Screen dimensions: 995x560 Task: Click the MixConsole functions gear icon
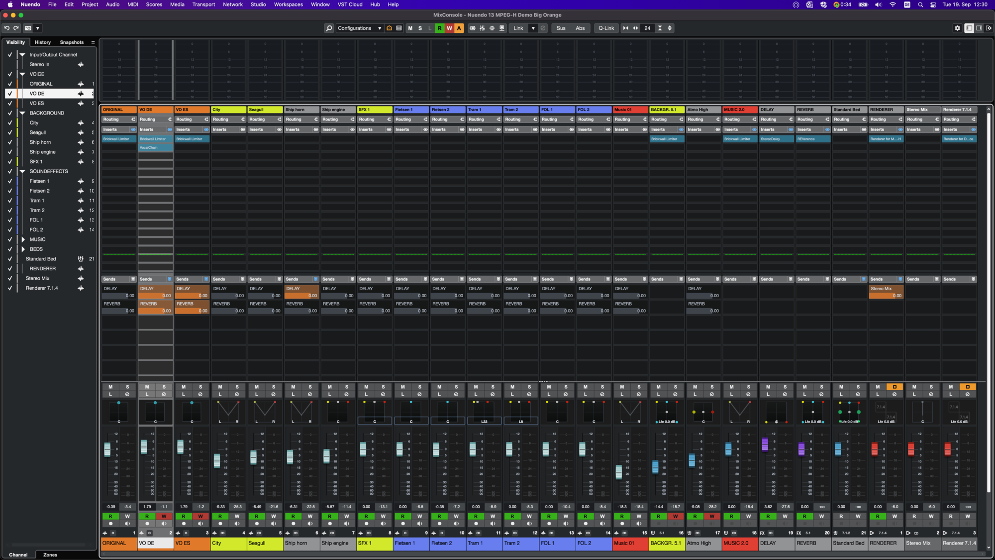click(x=957, y=28)
